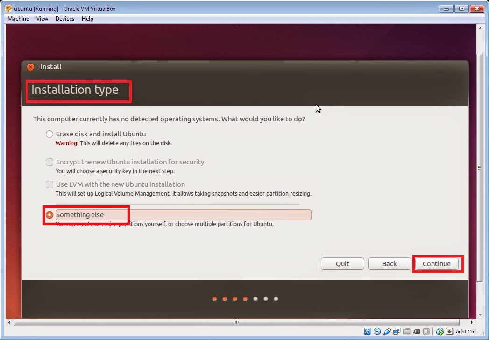The width and height of the screenshot is (489, 340).
Task: Click the Installation type heading
Action: [x=75, y=90]
